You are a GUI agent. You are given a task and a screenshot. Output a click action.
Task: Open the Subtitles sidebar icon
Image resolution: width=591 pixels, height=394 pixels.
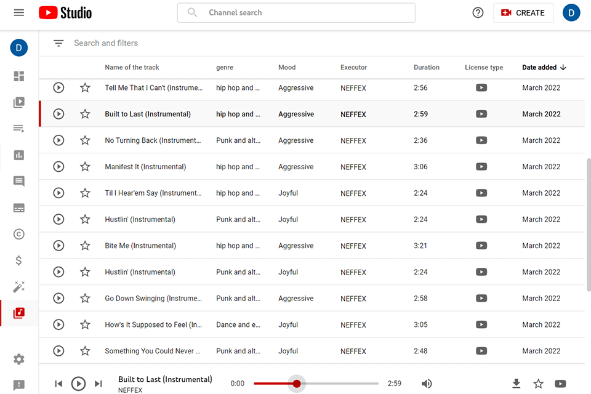(19, 207)
